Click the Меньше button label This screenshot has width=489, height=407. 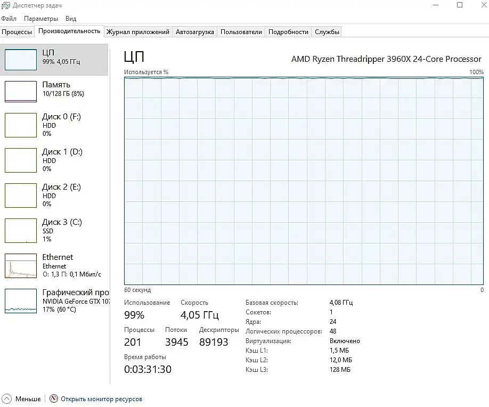(28, 399)
